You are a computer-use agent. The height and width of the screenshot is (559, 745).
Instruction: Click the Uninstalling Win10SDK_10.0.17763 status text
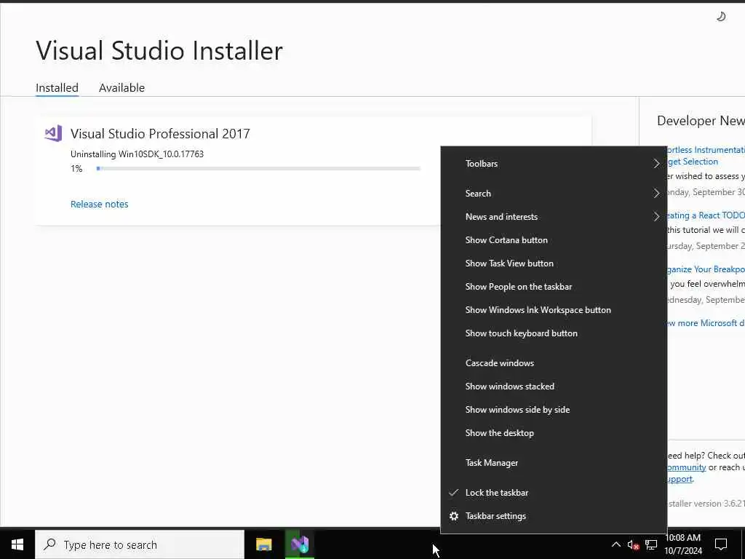coord(137,154)
